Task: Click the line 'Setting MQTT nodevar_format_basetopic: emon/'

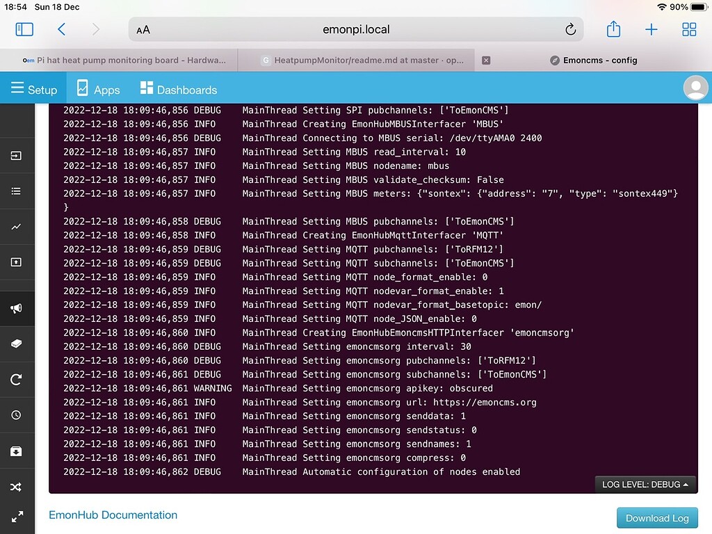Action: click(302, 305)
